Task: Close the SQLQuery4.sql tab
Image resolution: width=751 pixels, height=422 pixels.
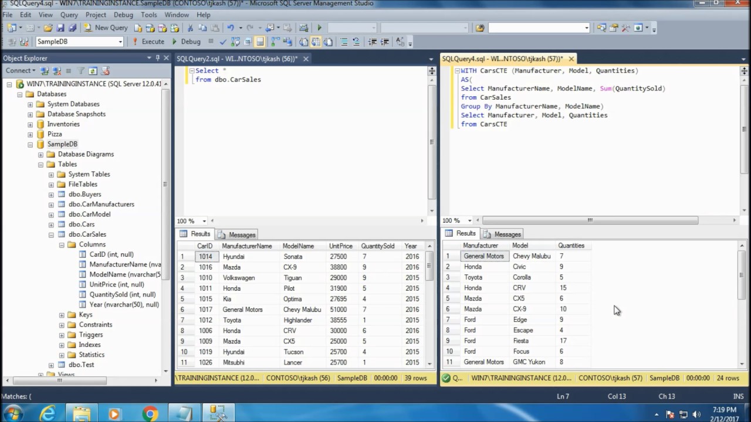Action: coord(571,59)
